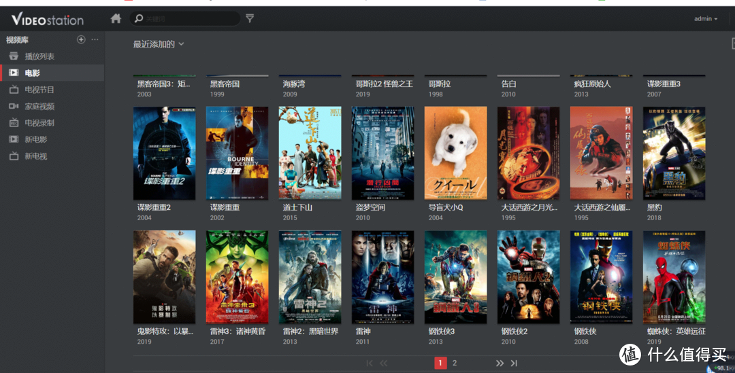Click the film icon beside 新电影
Screen dimensions: 735x373
(x=14, y=139)
